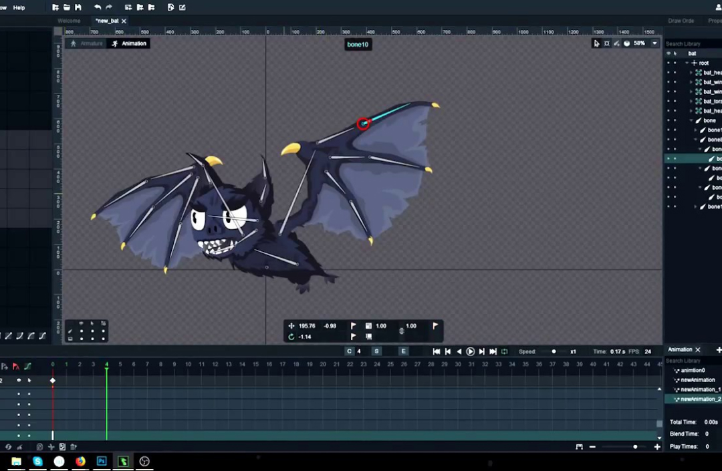Click the Save project icon in the top toolbar

78,7
